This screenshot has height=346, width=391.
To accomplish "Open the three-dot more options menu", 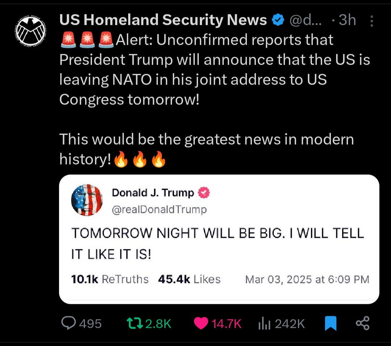I will pos(372,21).
